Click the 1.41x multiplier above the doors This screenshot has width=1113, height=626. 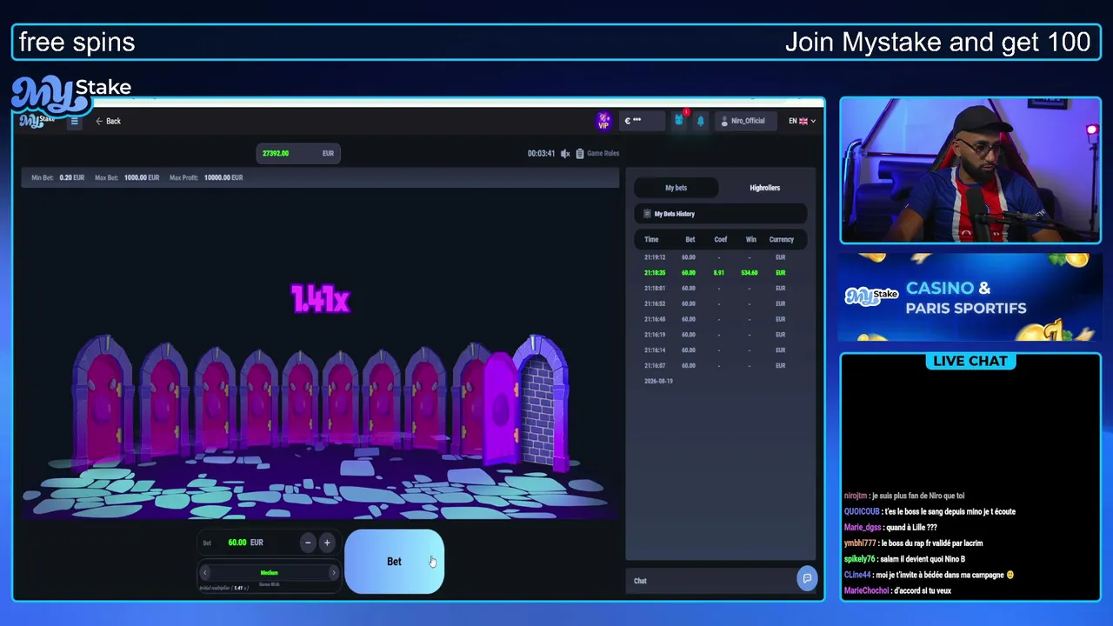[320, 299]
